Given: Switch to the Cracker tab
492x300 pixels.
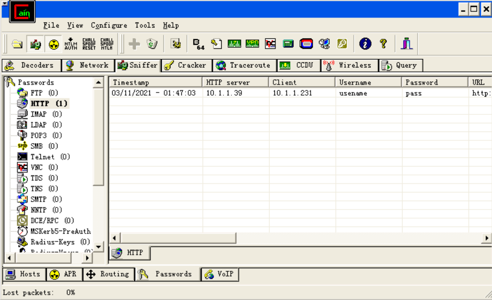Looking at the screenshot, I should (x=187, y=65).
